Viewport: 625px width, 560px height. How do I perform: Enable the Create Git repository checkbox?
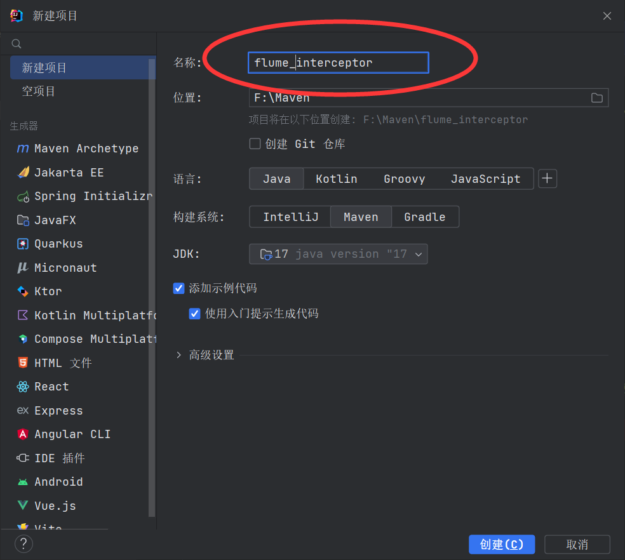pyautogui.click(x=255, y=143)
